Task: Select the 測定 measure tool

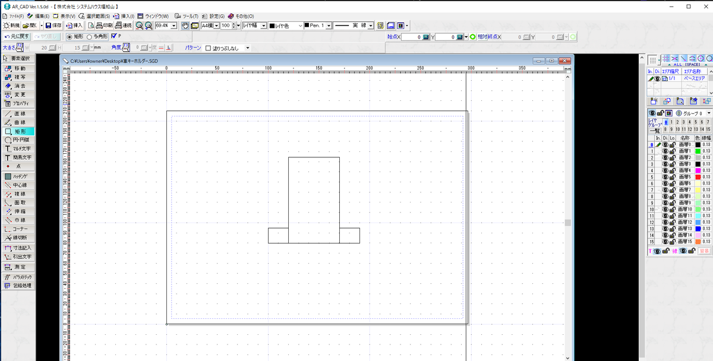Action: click(18, 267)
